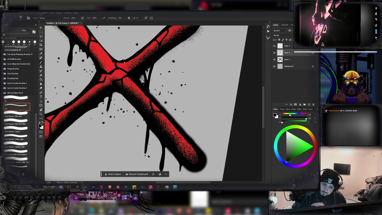Open the Window menu
The image size is (382, 215).
pyautogui.click(x=68, y=13)
